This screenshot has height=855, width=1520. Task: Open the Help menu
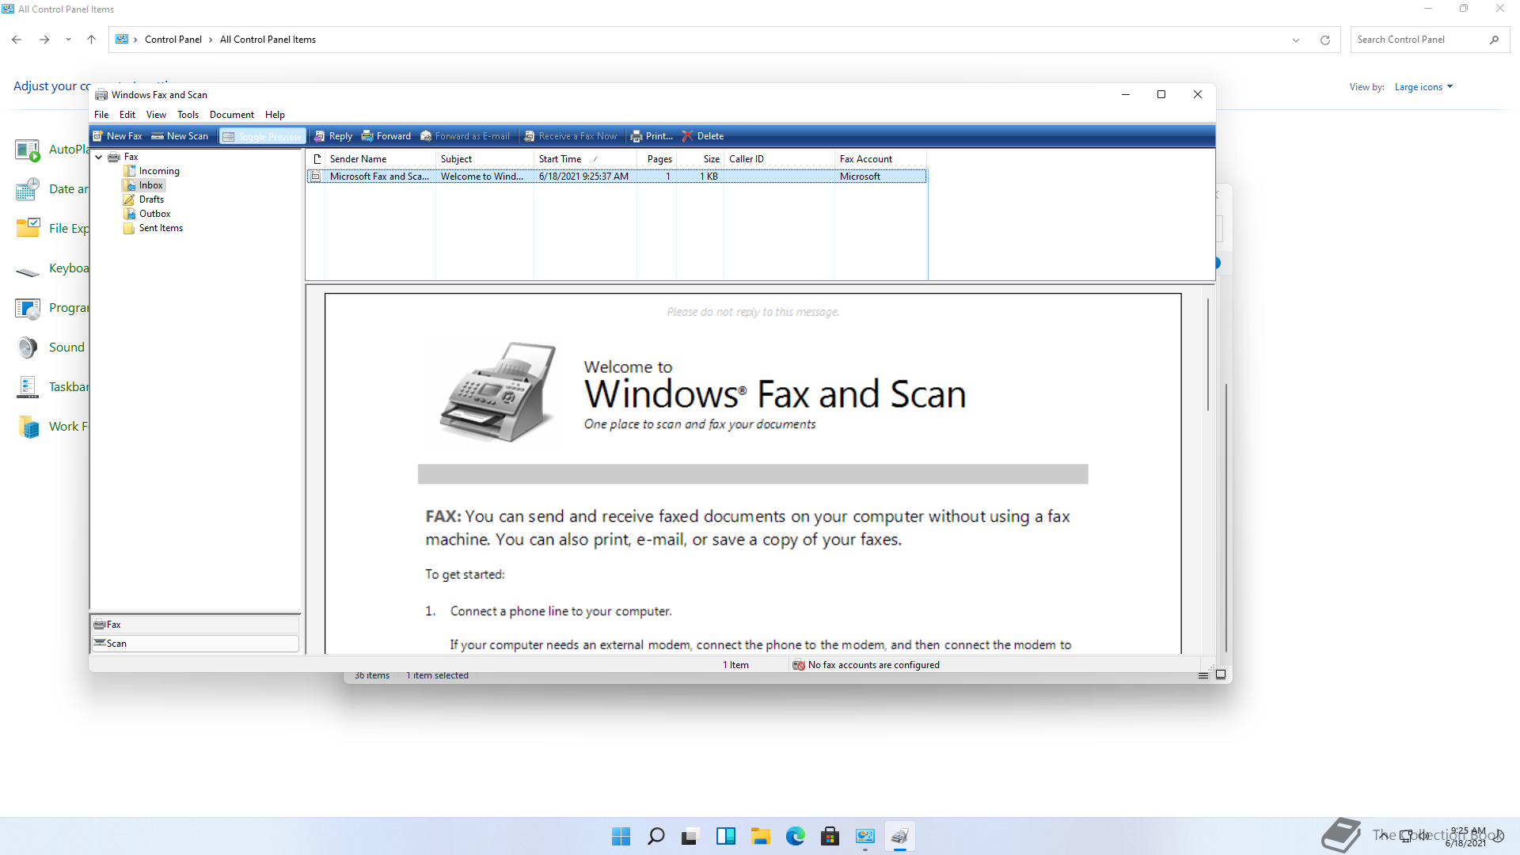275,115
